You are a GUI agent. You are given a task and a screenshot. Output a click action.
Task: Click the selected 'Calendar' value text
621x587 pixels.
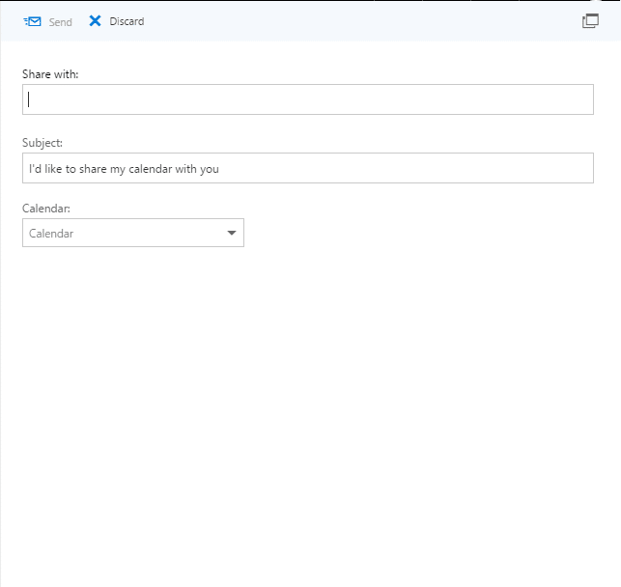pyautogui.click(x=51, y=234)
